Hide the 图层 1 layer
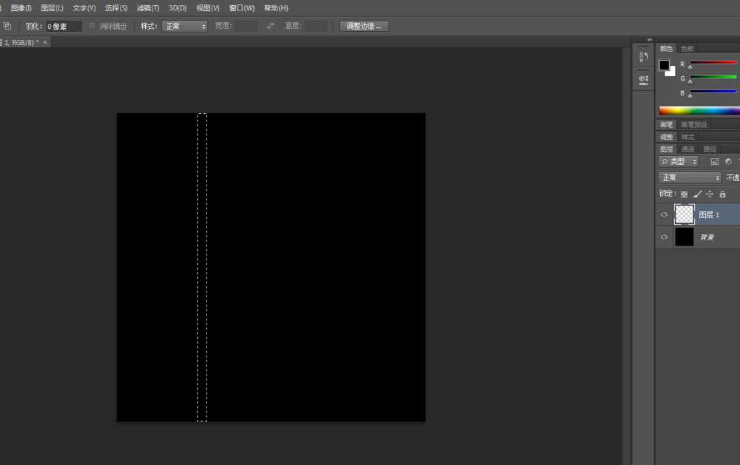The height and width of the screenshot is (465, 740). (664, 214)
